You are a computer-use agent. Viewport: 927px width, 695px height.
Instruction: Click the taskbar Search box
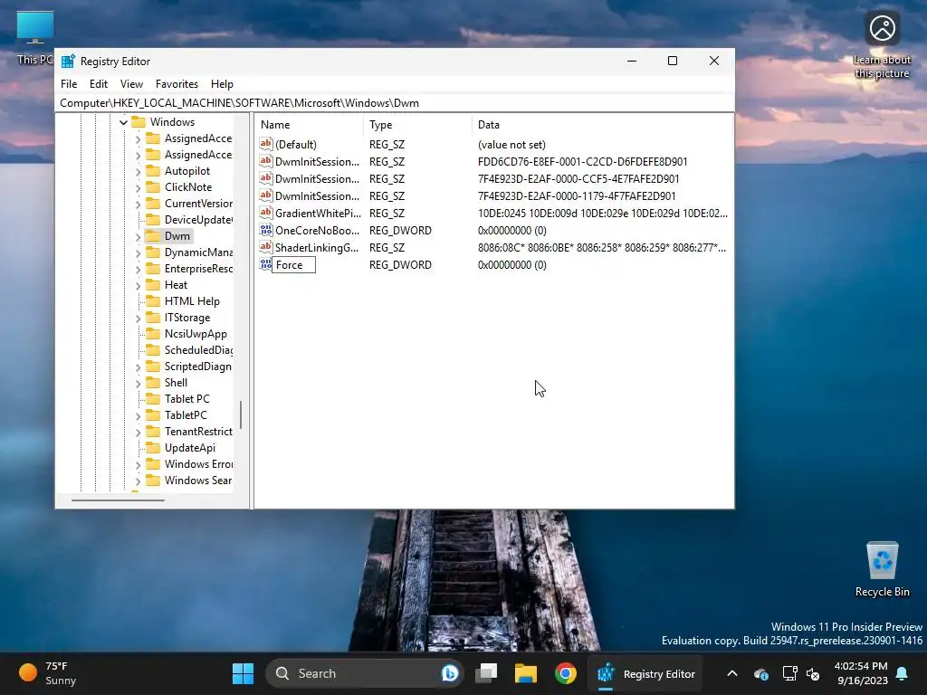(362, 673)
